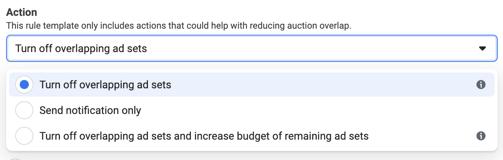This screenshot has height=160, width=503.
Task: Select the Send notification only radio button
Action: pos(24,111)
